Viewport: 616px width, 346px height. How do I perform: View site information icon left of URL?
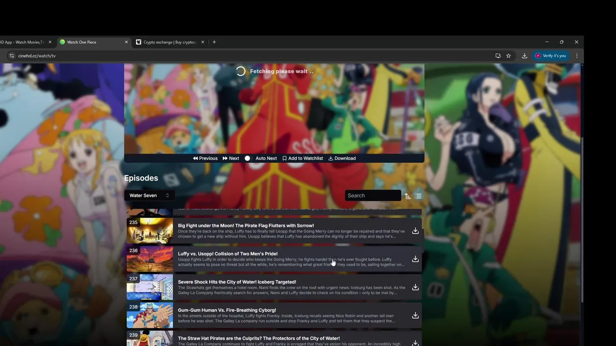tap(12, 56)
